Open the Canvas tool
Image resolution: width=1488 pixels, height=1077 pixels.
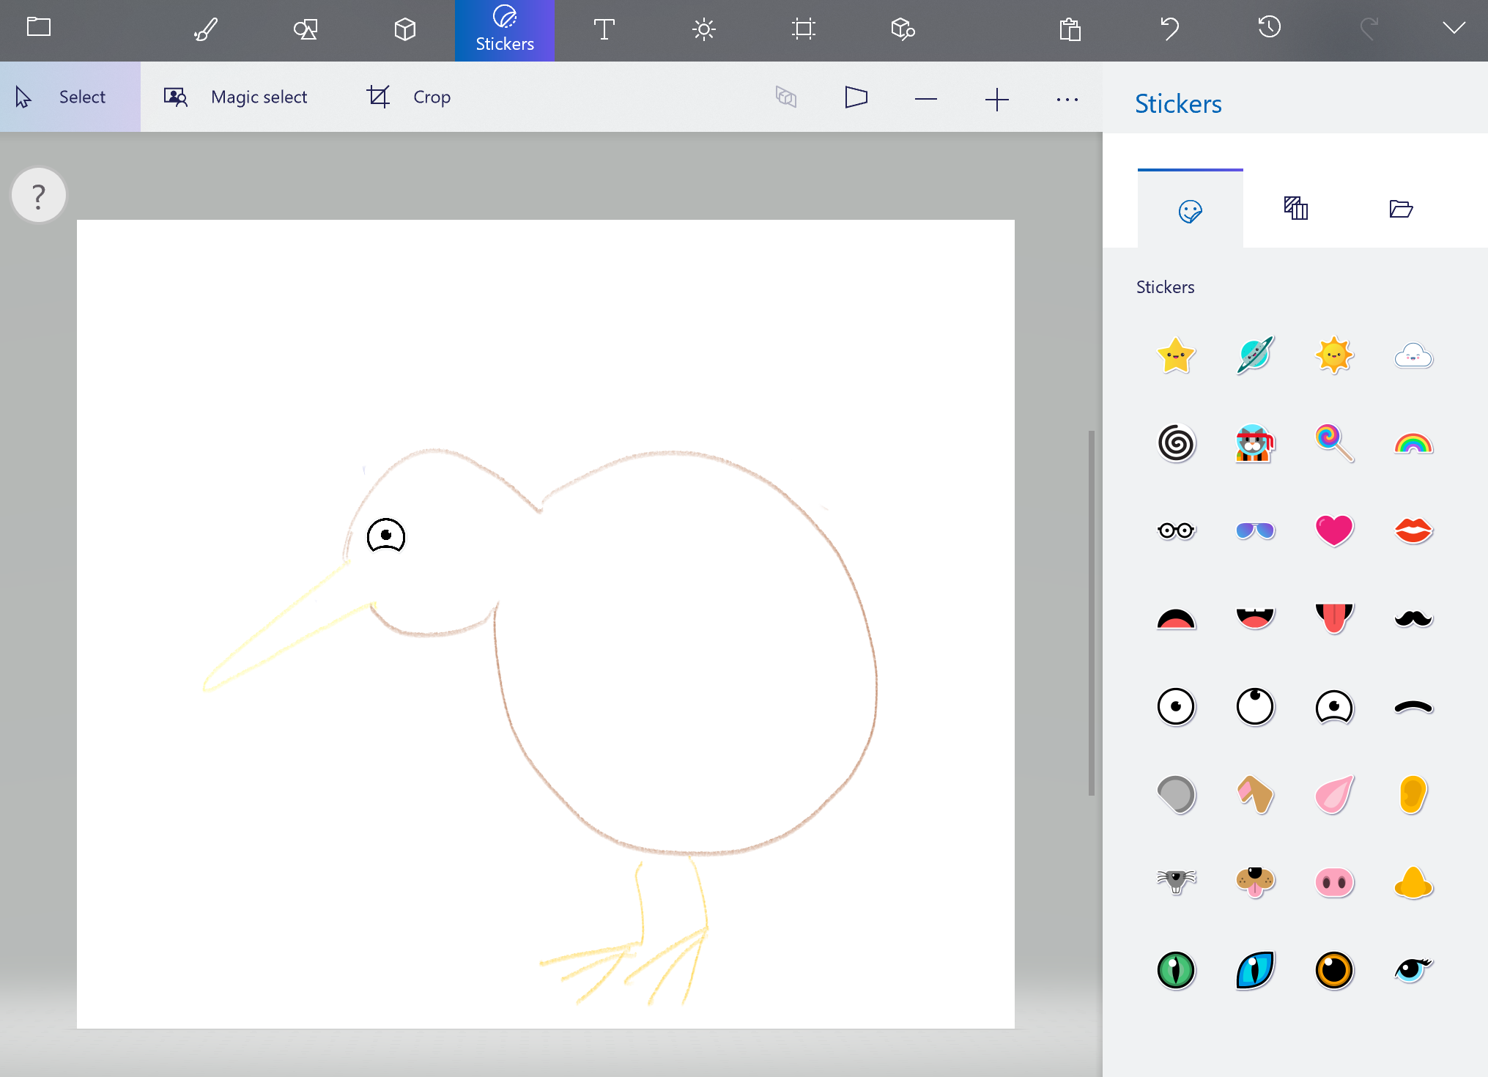tap(803, 29)
